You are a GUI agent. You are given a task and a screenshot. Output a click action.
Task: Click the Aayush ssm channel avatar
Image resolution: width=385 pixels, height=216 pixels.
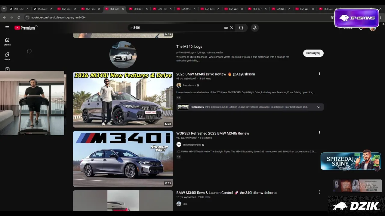pyautogui.click(x=179, y=85)
